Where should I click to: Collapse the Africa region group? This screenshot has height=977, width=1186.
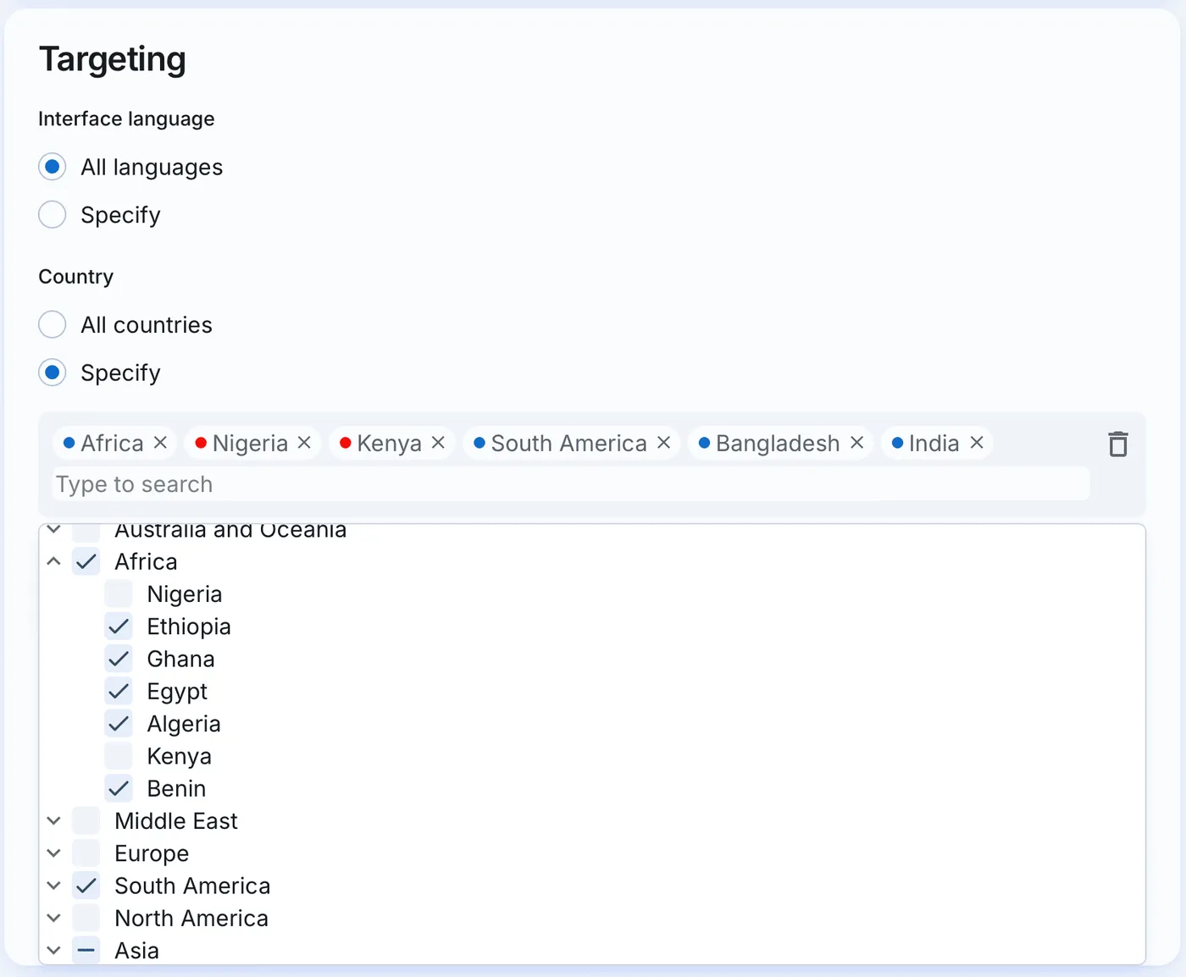point(53,561)
